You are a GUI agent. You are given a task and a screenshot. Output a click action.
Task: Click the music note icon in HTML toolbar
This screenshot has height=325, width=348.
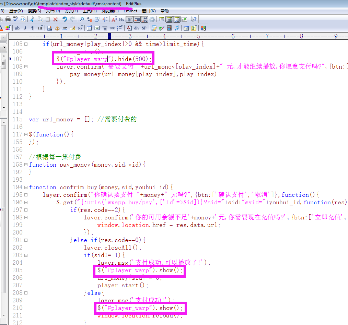click(x=176, y=28)
